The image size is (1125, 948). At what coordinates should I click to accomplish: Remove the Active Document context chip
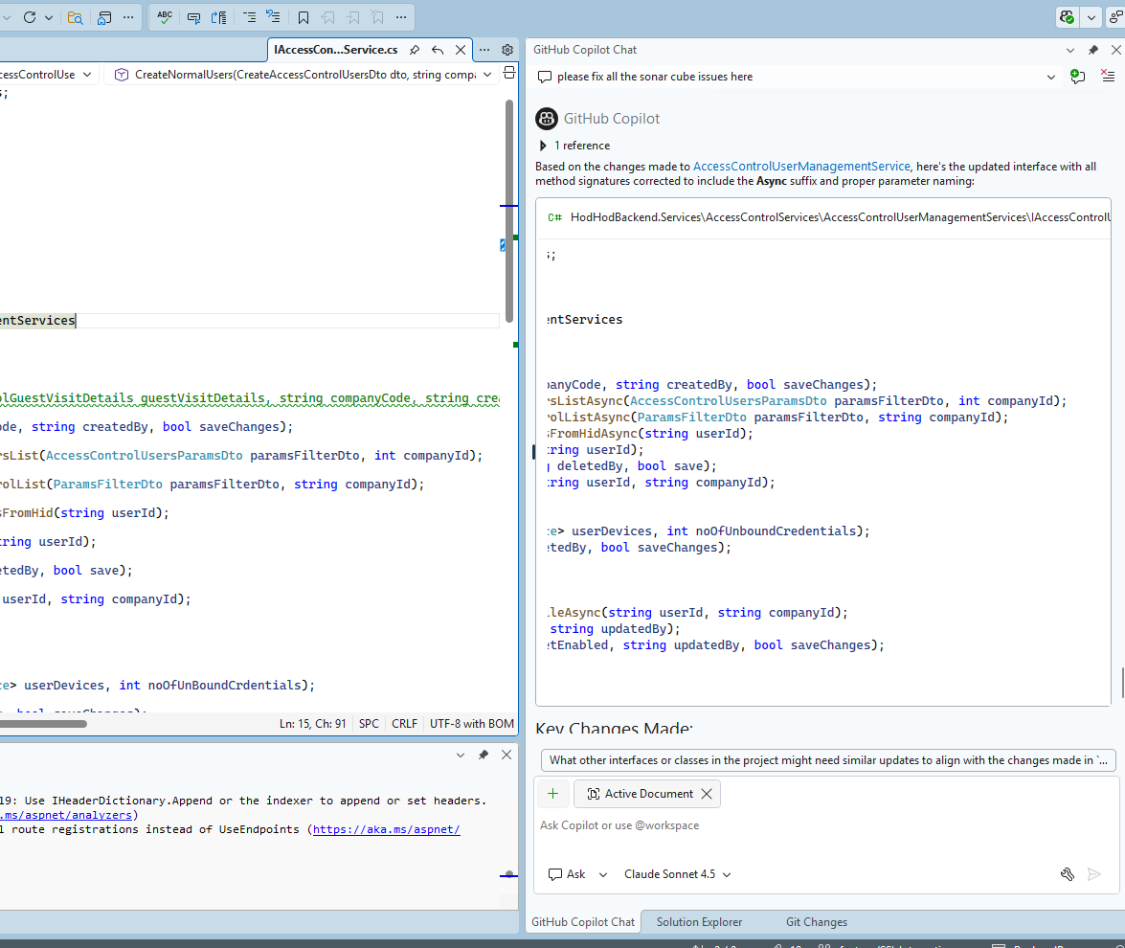click(x=707, y=794)
